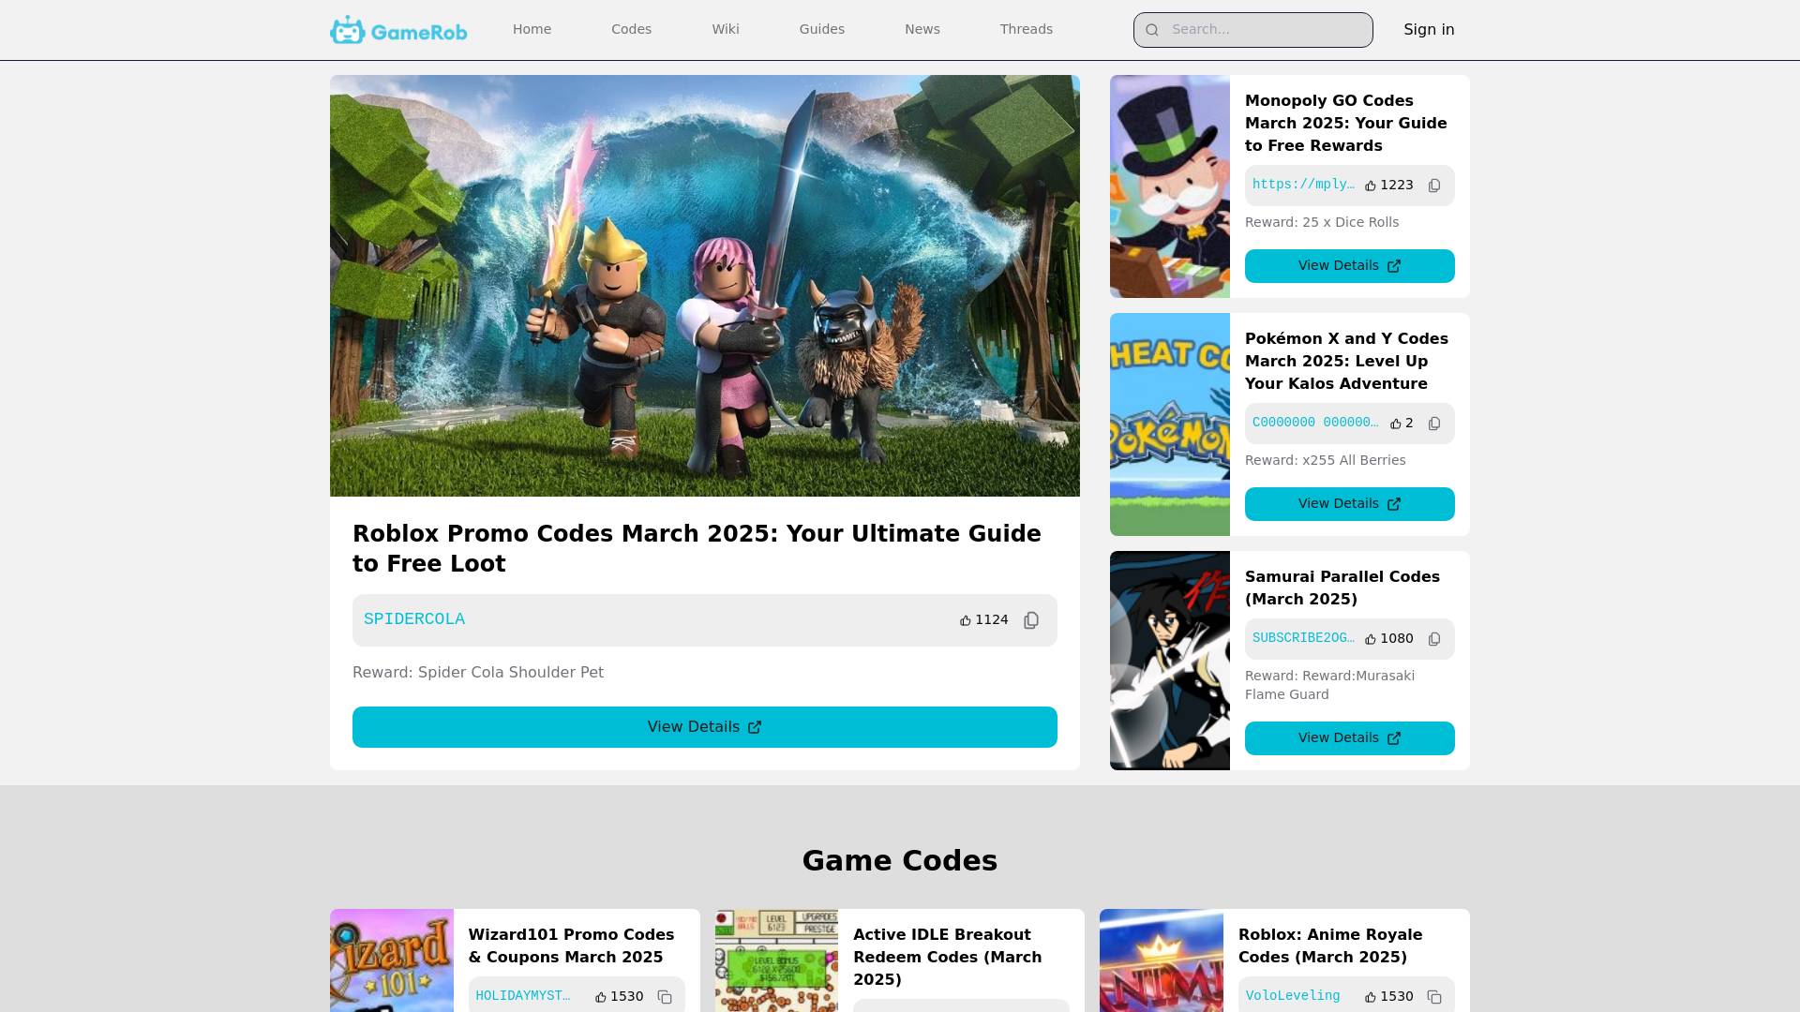The height and width of the screenshot is (1012, 1800).
Task: Open the Anime Royale card thumbnail
Action: tap(1162, 960)
